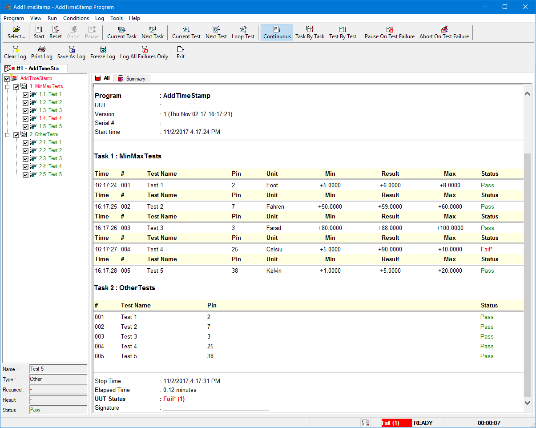Screen dimensions: 536x428
Task: Collapse the 2. OtherTests tree node
Action: (8, 135)
